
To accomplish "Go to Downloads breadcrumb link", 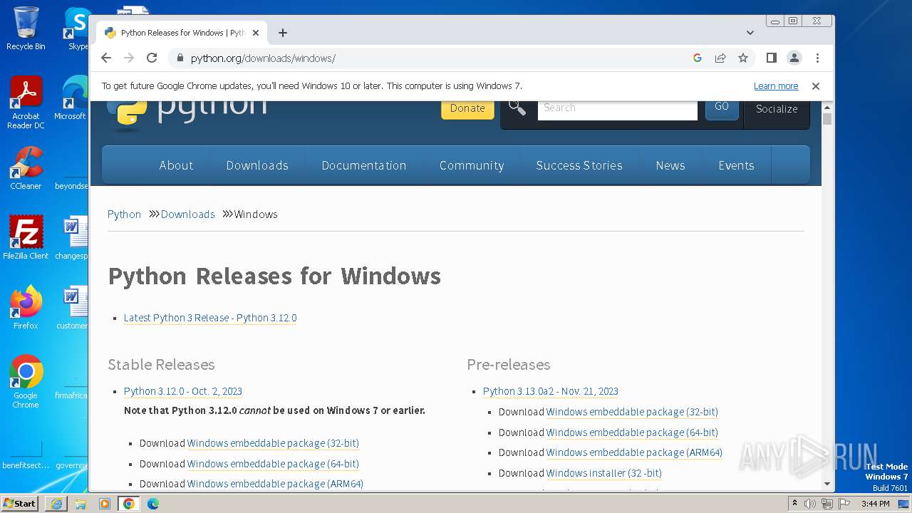I will [187, 214].
